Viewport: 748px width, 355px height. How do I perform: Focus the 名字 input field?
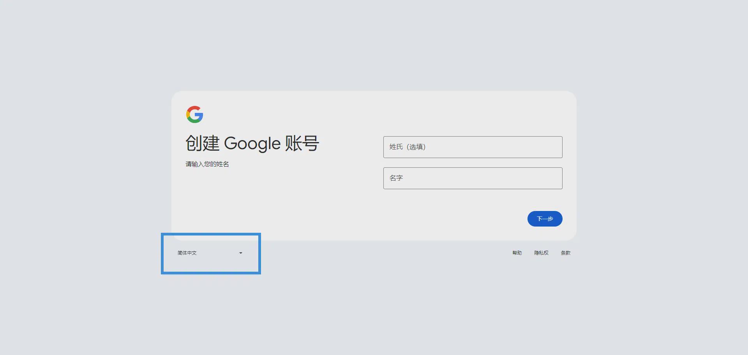473,178
